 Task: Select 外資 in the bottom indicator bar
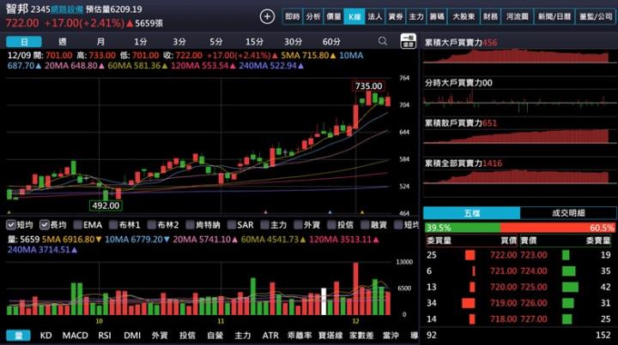click(x=160, y=336)
